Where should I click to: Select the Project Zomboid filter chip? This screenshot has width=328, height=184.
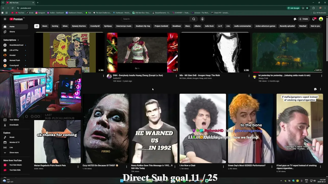[161, 26]
